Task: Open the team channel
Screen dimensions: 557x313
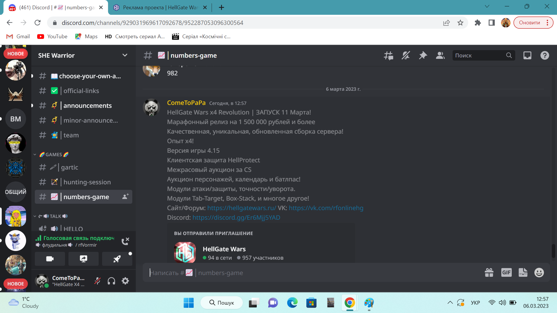Action: pyautogui.click(x=84, y=135)
